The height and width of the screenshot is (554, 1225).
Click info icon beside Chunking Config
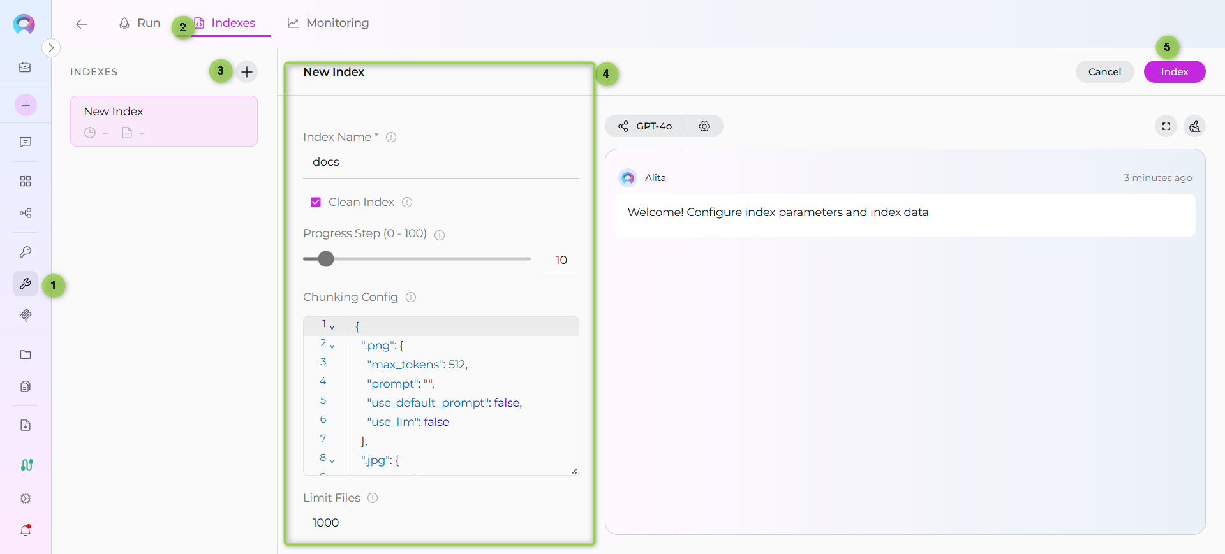pos(411,297)
